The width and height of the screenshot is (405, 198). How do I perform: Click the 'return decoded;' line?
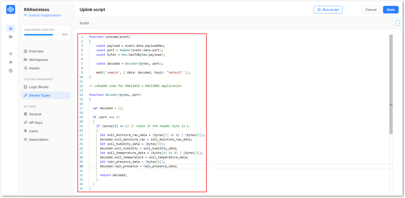(113, 175)
